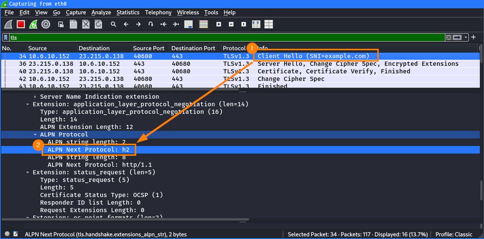This screenshot has width=484, height=239.
Task: Open the Tools menu
Action: click(x=211, y=12)
